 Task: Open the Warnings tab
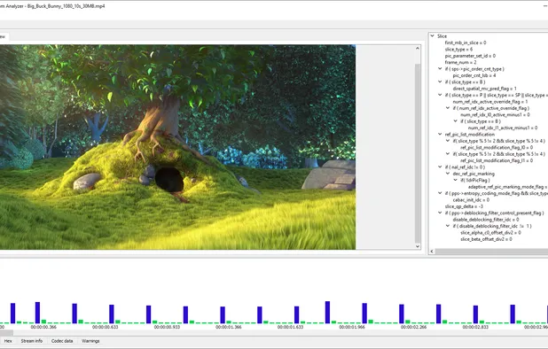click(x=90, y=341)
